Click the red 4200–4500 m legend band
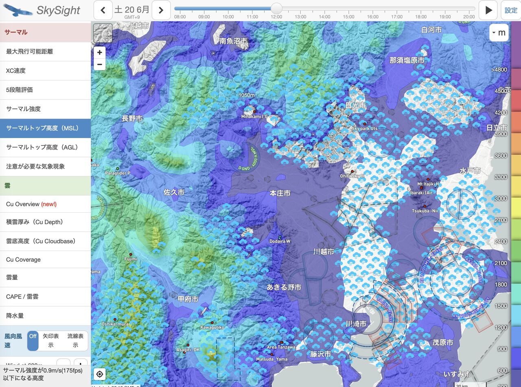The width and height of the screenshot is (521, 387). coord(516,100)
